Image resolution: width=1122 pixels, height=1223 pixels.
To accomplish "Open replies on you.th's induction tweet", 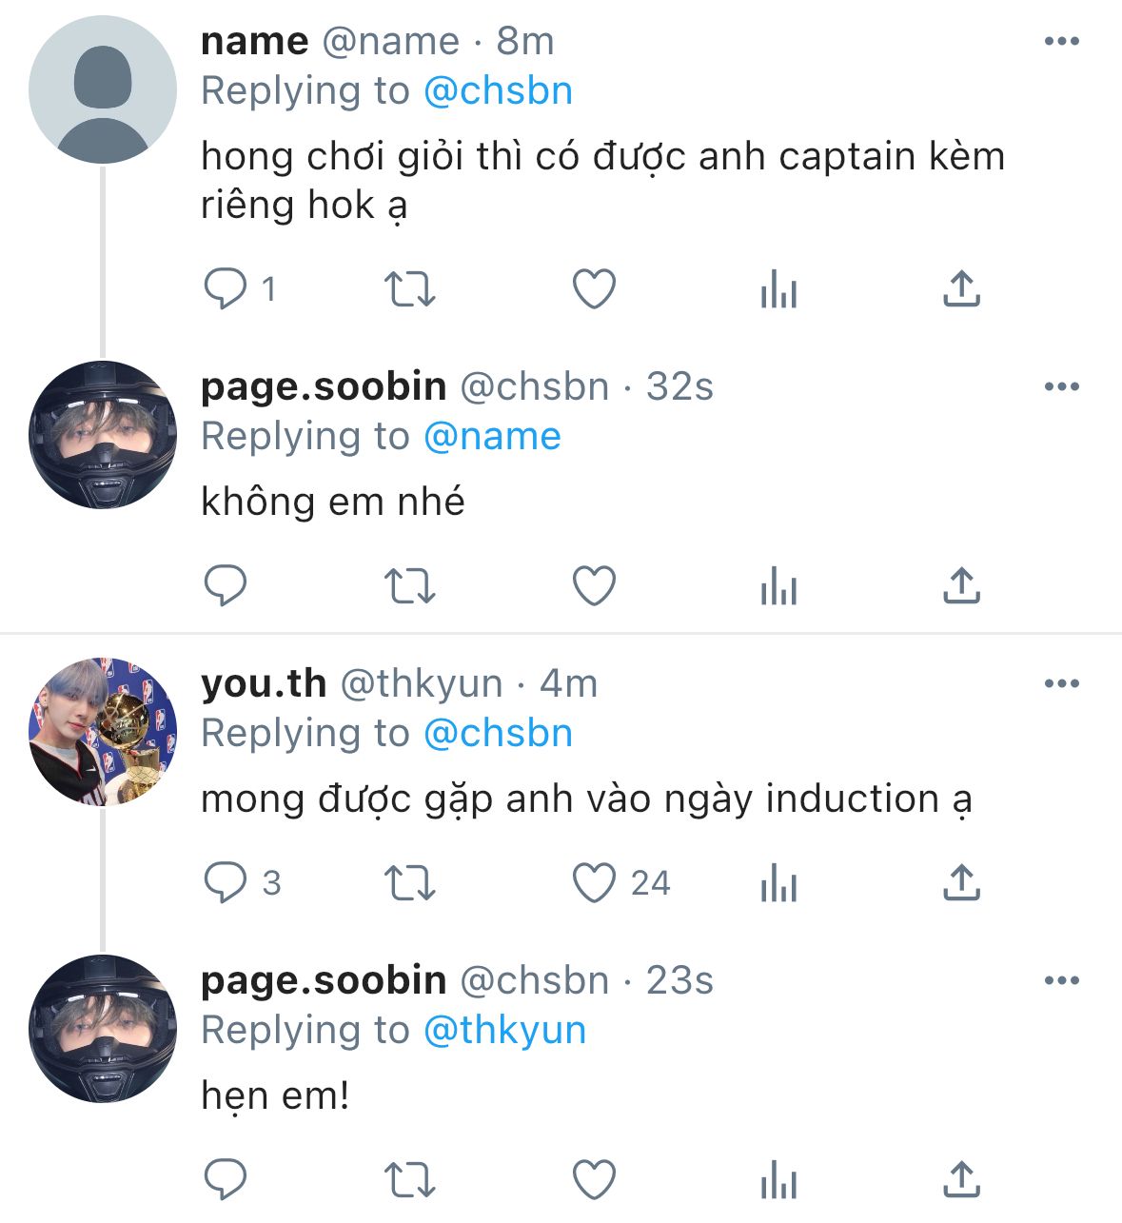I will tap(226, 882).
